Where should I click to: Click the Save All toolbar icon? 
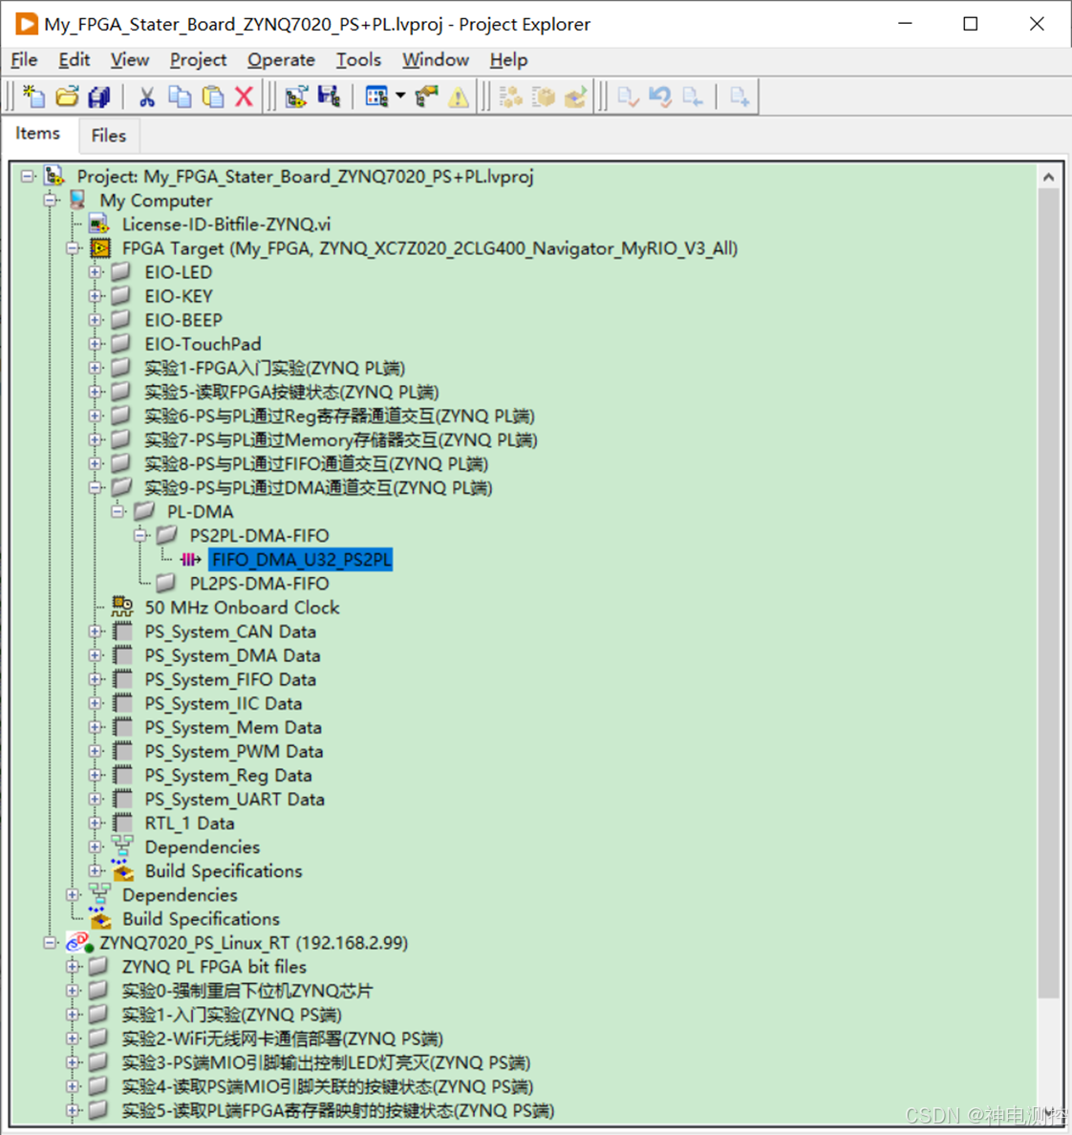coord(99,96)
